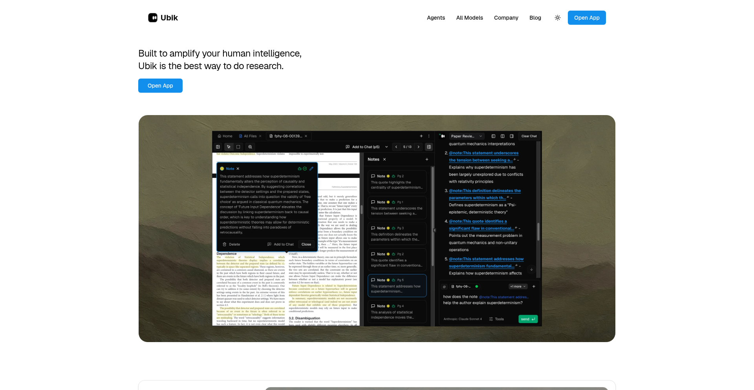
Task: Click the 5 / 13 page indicator
Action: tap(407, 147)
